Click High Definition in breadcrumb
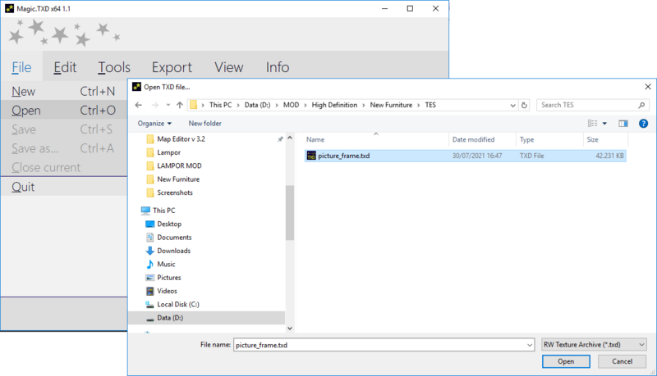 click(x=334, y=105)
